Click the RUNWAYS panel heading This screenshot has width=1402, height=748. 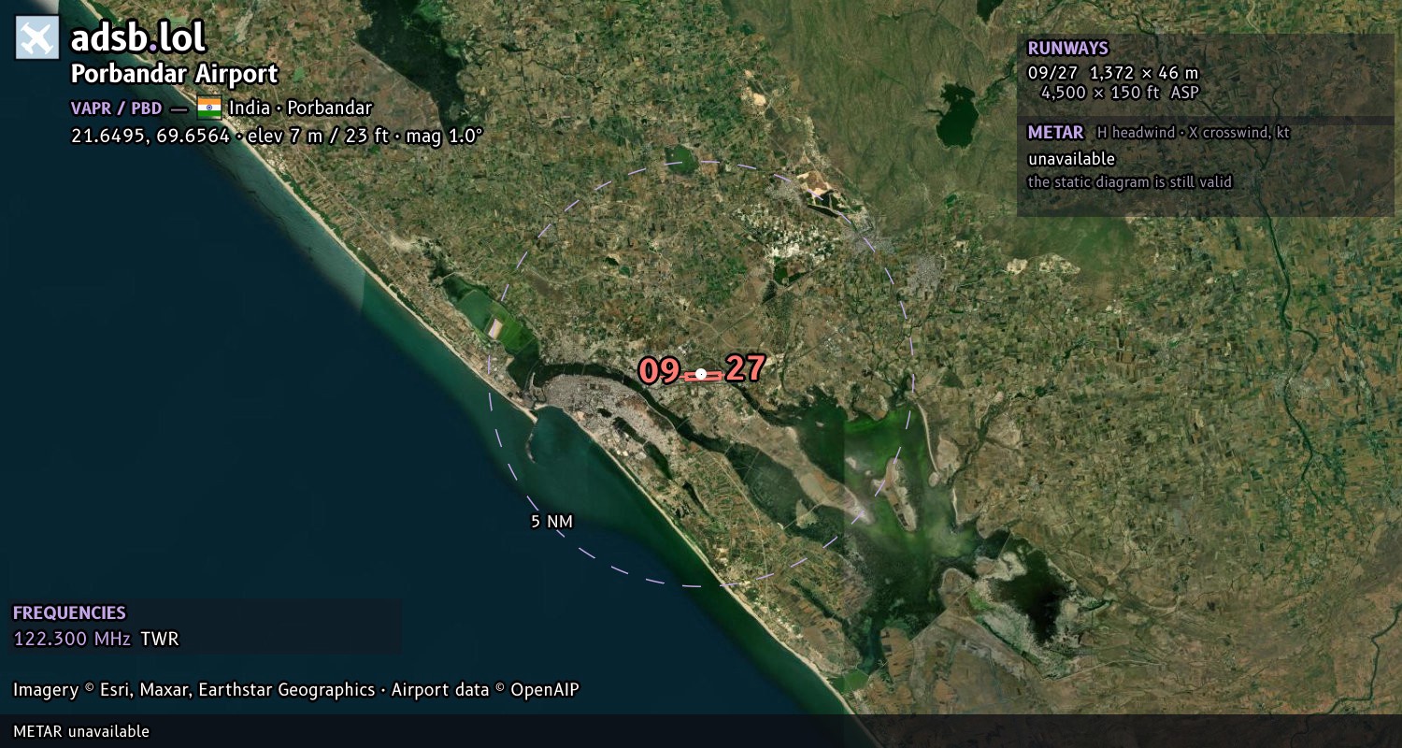[x=1068, y=49]
